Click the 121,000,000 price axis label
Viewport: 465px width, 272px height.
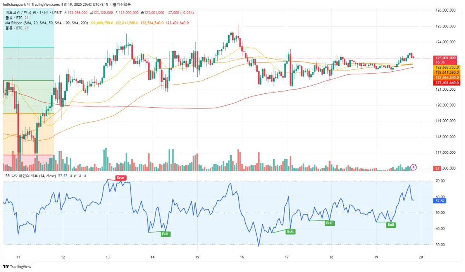(x=445, y=90)
